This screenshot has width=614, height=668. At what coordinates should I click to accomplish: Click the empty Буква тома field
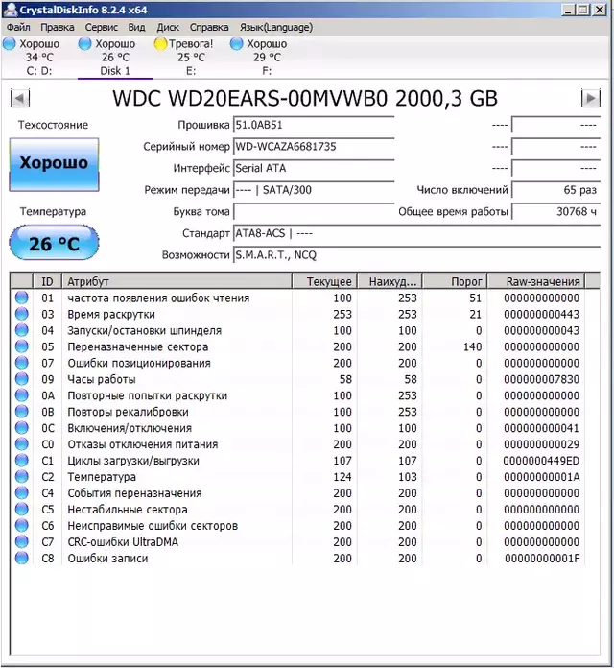(x=314, y=212)
